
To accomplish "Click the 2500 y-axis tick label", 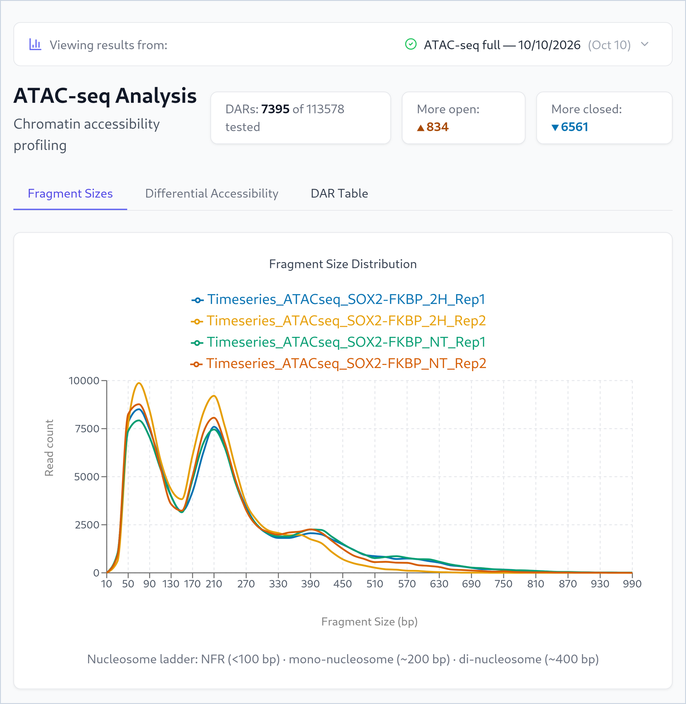I will 87,525.
